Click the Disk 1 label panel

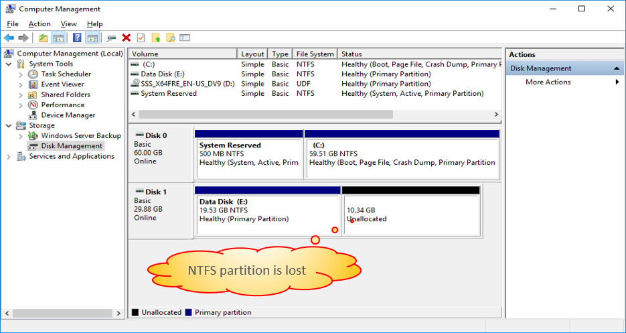pyautogui.click(x=161, y=210)
